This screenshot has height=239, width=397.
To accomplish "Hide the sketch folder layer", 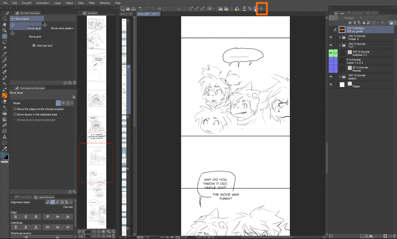I will (331, 77).
